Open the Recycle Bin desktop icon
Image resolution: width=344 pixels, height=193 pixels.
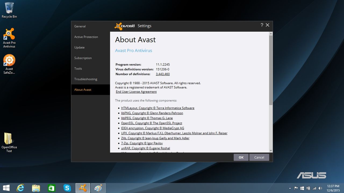[x=9, y=10]
